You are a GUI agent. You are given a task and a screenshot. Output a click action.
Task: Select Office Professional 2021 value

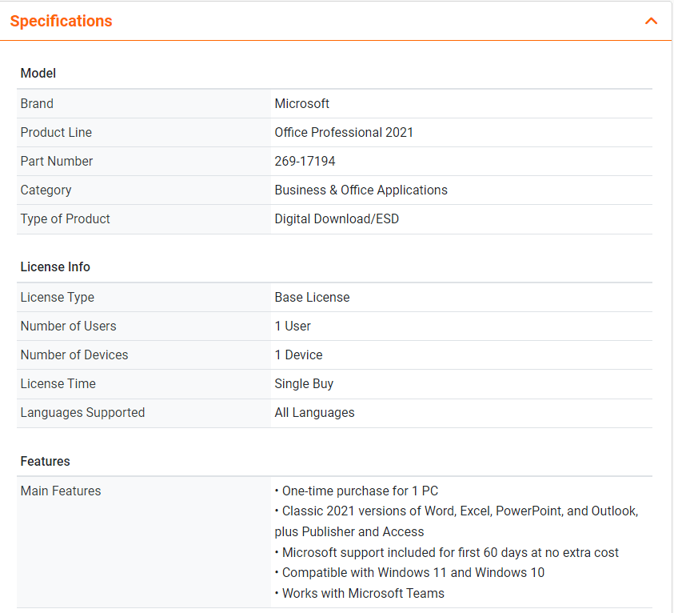tap(344, 133)
